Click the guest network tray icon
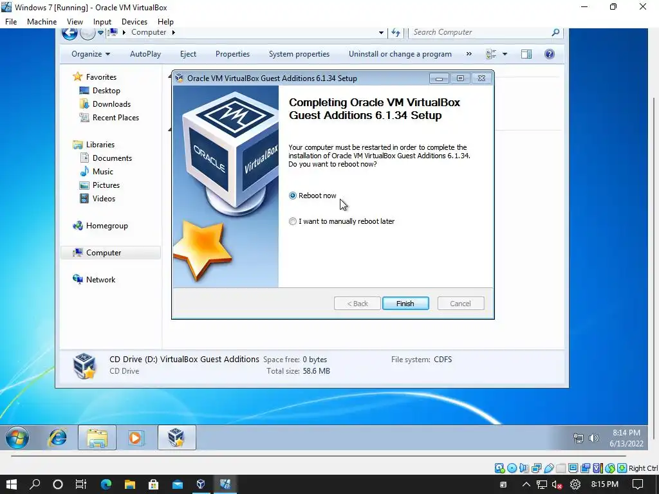Screen dimensions: 659x494 click(x=579, y=438)
